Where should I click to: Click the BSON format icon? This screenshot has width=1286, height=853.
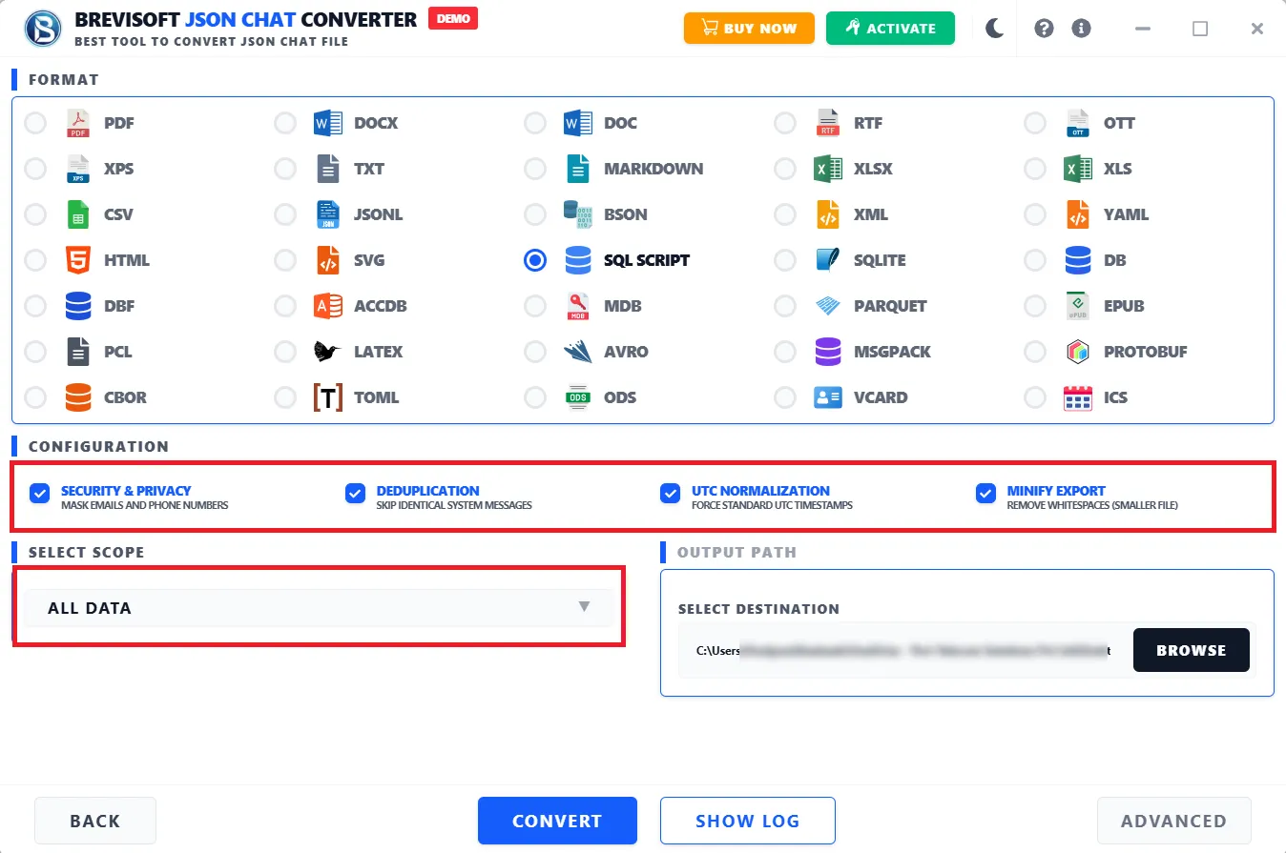(x=578, y=214)
